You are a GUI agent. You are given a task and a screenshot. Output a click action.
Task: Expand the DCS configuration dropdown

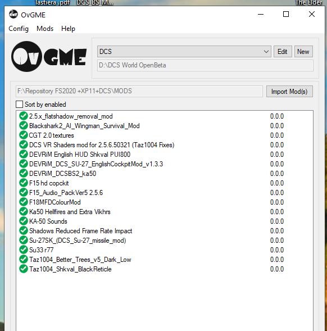click(x=184, y=52)
